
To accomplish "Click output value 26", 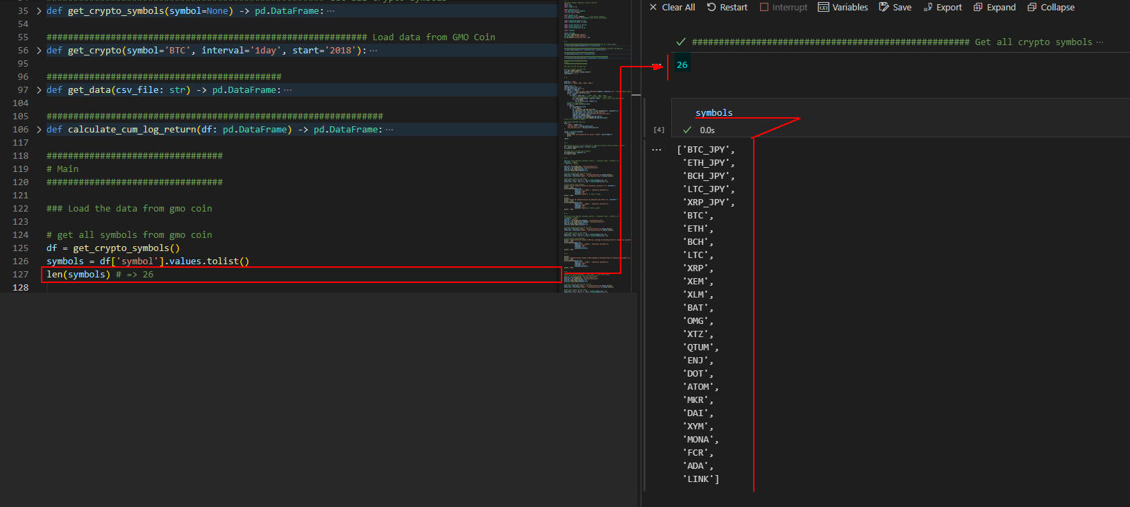I will [x=682, y=65].
